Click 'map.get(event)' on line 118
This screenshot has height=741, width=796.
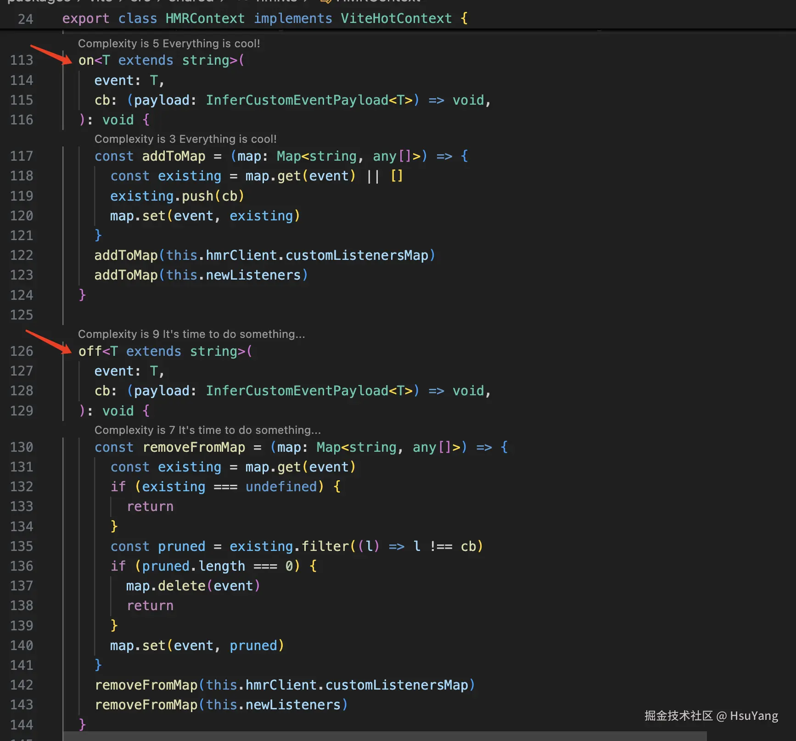[300, 176]
